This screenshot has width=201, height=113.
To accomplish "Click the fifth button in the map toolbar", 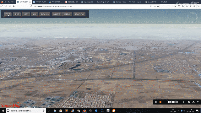I will 45,14.
